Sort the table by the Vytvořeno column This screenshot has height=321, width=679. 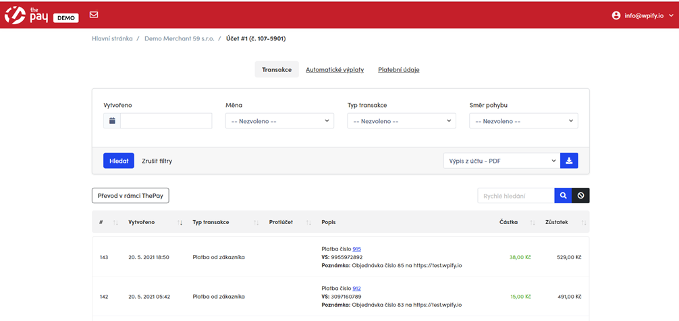180,222
